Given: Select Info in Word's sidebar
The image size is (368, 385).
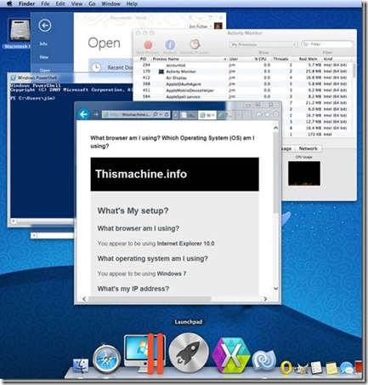Looking at the screenshot, I should click(43, 43).
